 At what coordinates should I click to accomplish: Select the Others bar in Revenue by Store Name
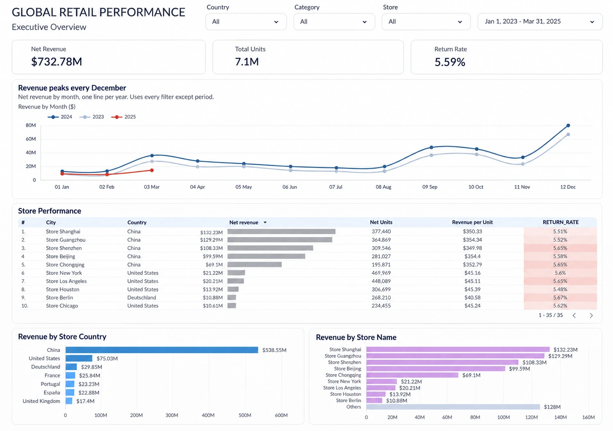click(453, 407)
